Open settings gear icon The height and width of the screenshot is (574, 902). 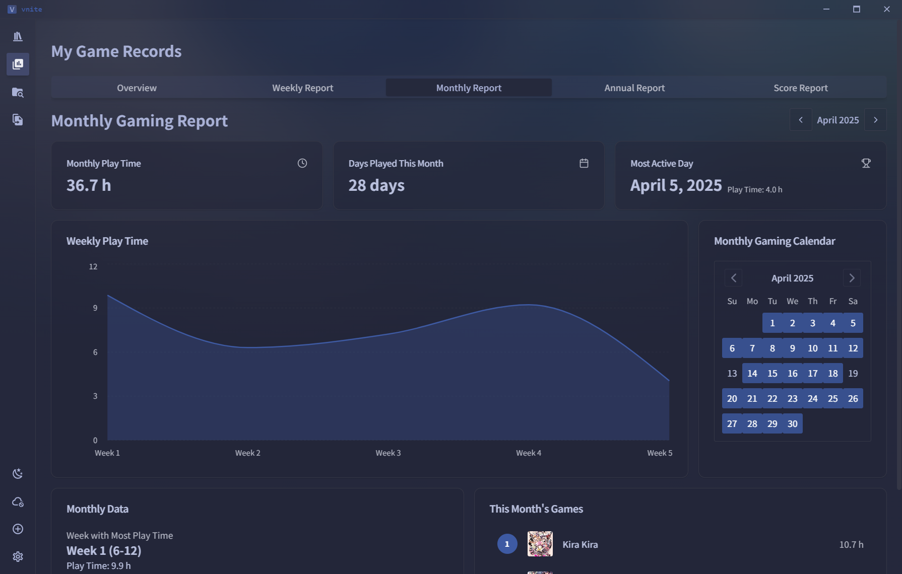click(18, 557)
